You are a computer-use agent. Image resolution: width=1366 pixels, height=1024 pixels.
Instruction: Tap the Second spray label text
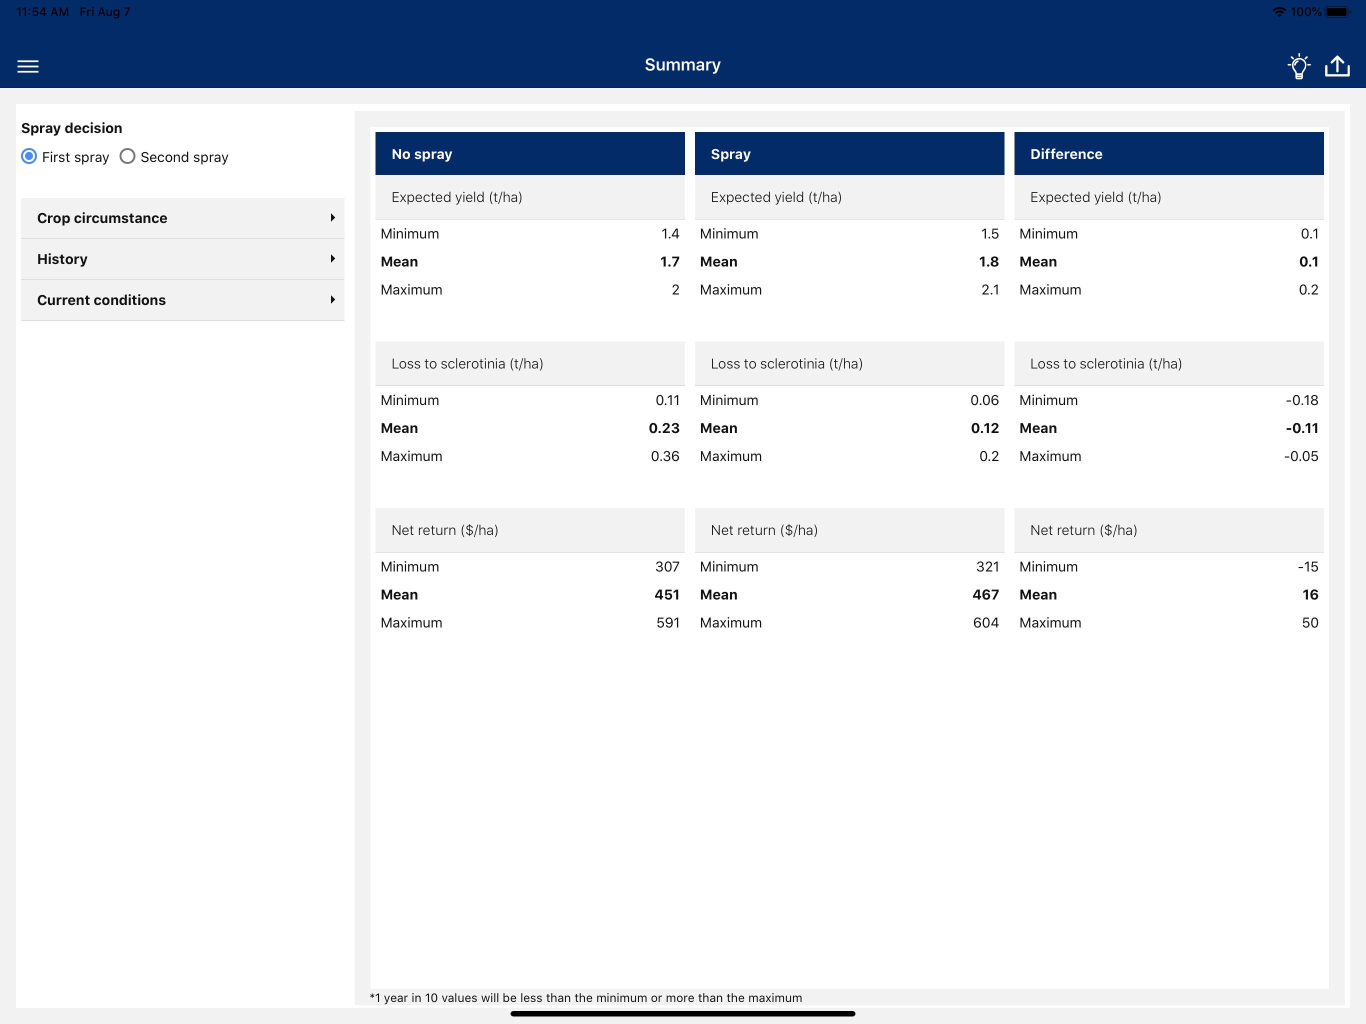point(184,157)
